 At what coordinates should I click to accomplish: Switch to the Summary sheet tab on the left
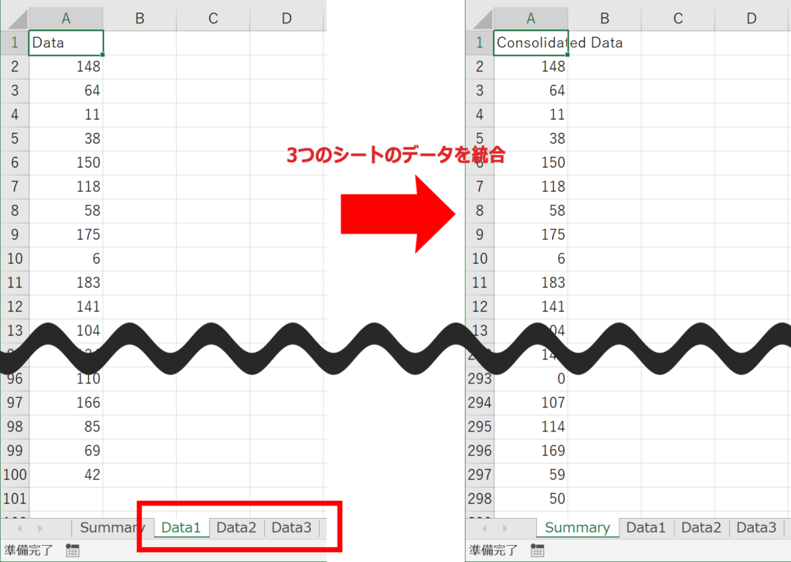pos(110,527)
